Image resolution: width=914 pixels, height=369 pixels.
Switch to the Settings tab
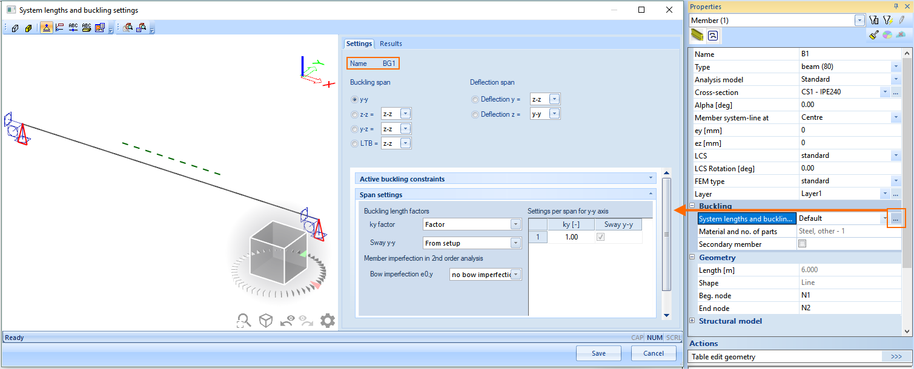click(359, 44)
